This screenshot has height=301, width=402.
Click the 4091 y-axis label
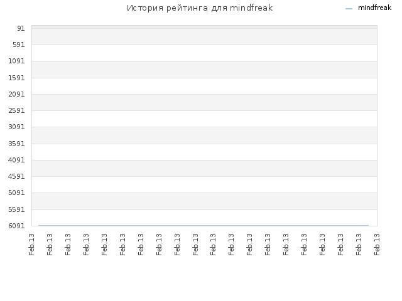pyautogui.click(x=17, y=160)
